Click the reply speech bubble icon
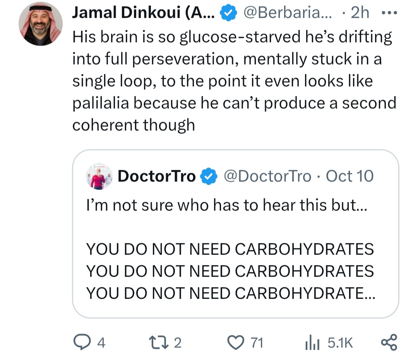The image size is (418, 362). click(x=81, y=343)
